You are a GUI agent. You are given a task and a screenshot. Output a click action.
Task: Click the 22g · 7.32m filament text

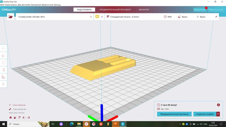[165, 109]
